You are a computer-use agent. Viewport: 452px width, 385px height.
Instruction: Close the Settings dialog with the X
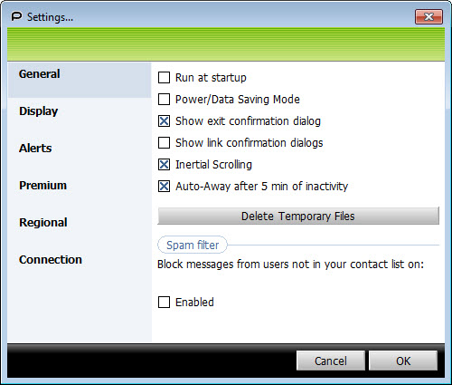[x=428, y=16]
